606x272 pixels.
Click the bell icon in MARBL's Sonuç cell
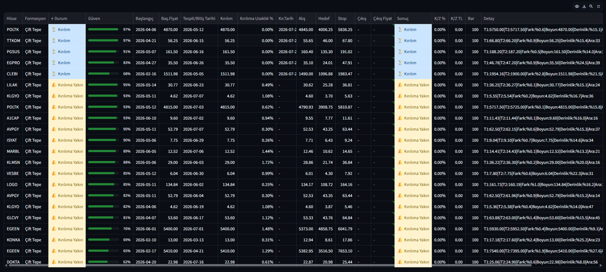(400, 151)
